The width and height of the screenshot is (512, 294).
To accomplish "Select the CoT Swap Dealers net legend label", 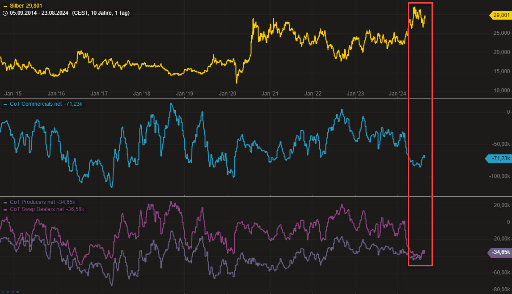I will coord(47,209).
